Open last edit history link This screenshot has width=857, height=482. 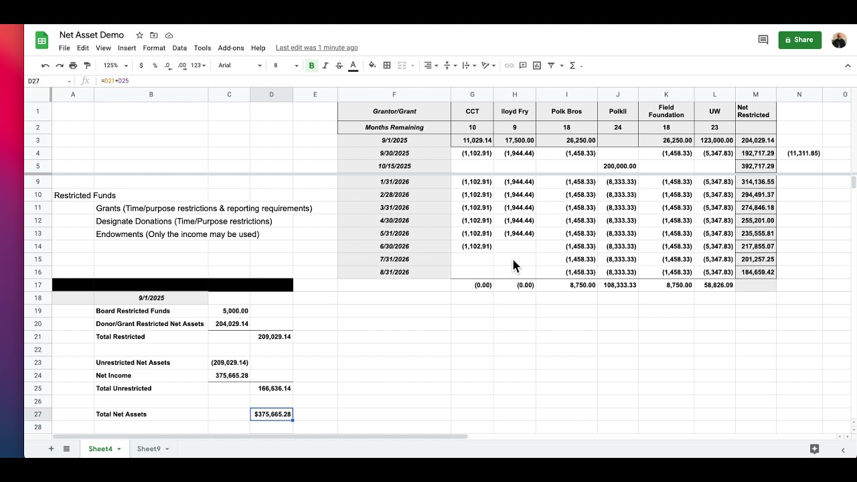tap(317, 48)
